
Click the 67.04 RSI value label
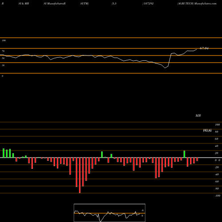[204, 48]
